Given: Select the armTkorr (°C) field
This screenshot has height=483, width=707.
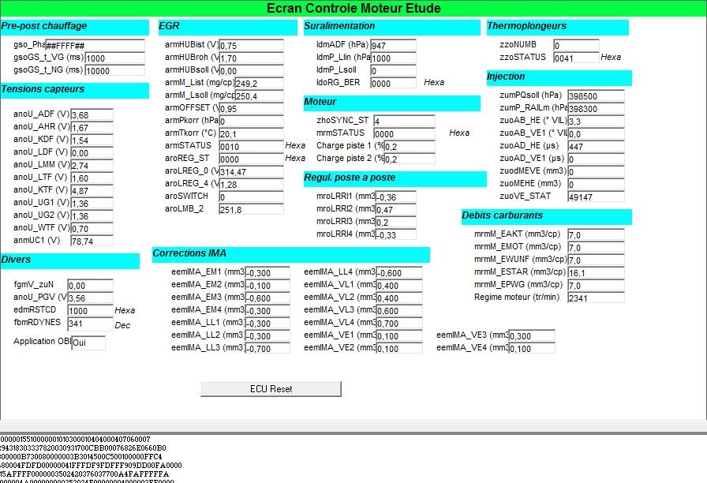Looking at the screenshot, I should pos(251,133).
